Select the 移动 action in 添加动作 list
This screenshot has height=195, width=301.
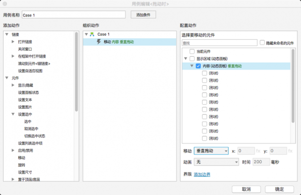pyautogui.click(x=22, y=158)
